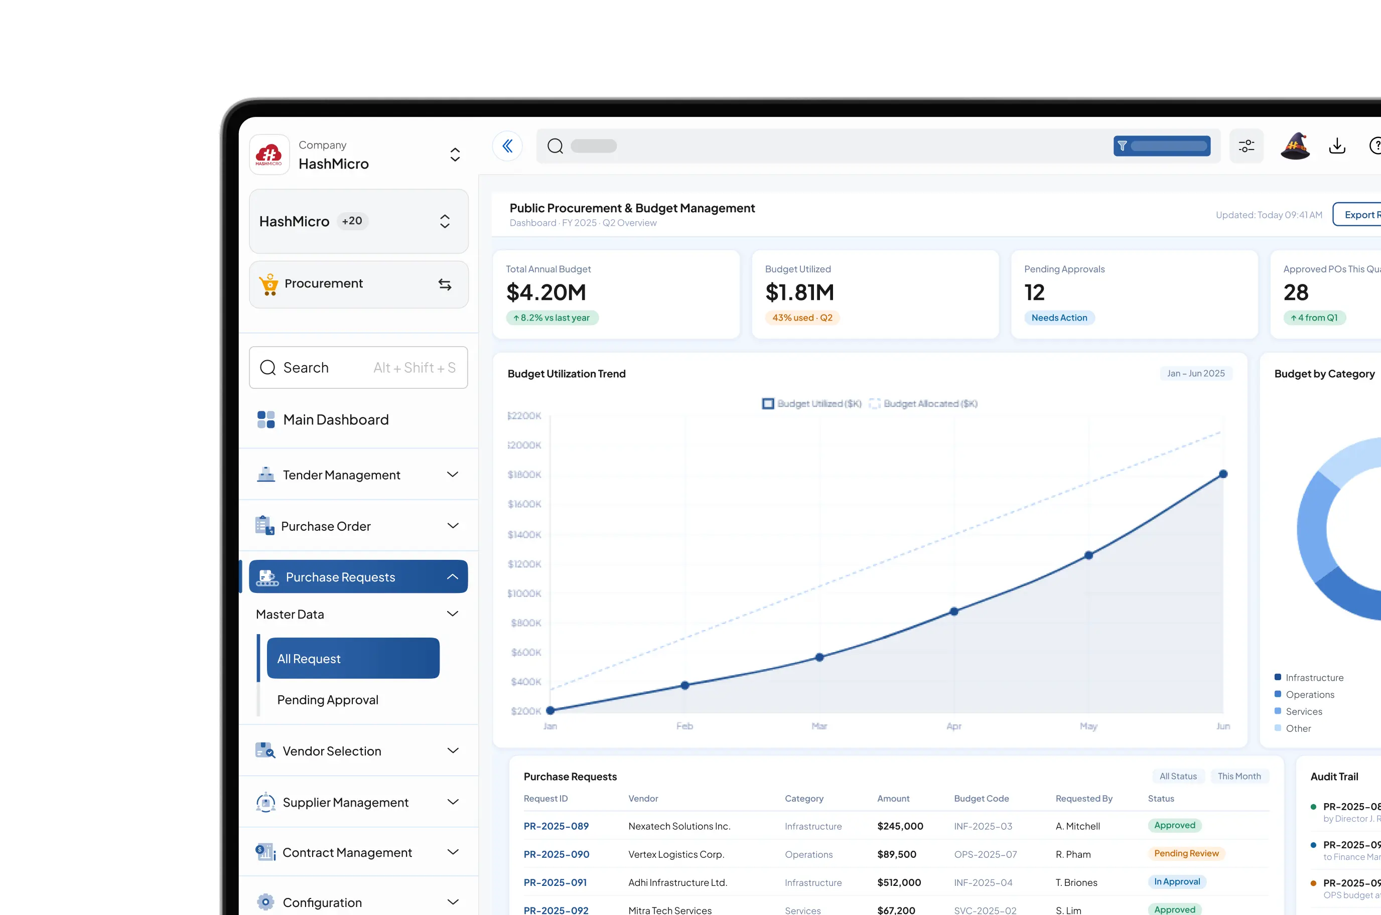Open Purchase Requests menu item
This screenshot has height=915, width=1381.
(x=358, y=576)
